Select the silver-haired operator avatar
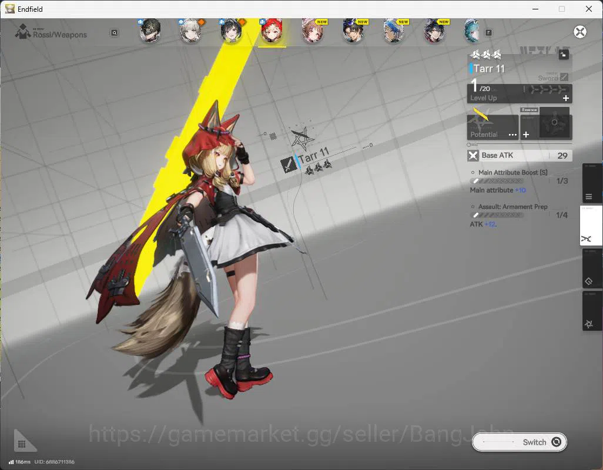Viewport: 603px width, 470px height. (x=191, y=31)
